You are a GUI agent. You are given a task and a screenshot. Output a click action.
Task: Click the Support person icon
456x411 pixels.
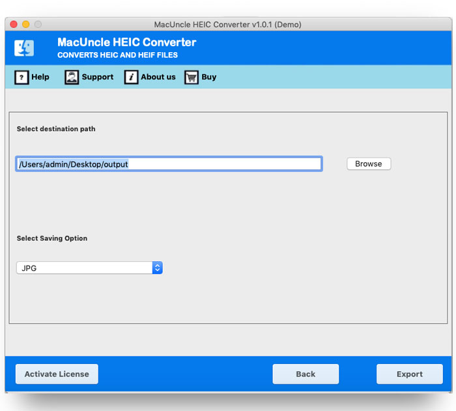(72, 78)
